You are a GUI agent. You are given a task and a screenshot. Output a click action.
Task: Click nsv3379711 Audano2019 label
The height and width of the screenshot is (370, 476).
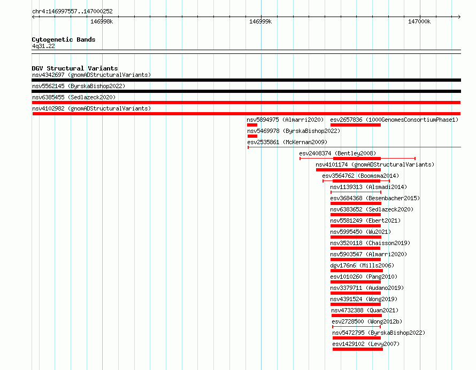[367, 288]
